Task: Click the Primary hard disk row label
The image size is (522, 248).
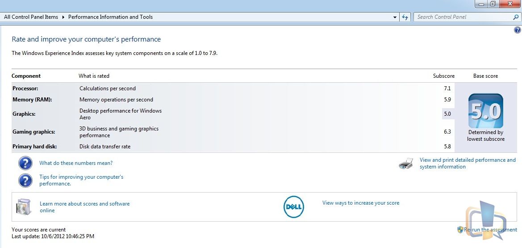Action: point(35,147)
